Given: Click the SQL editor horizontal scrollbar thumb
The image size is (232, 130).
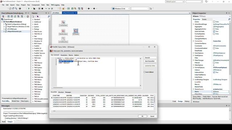Looking at the screenshot, I should 58,87.
